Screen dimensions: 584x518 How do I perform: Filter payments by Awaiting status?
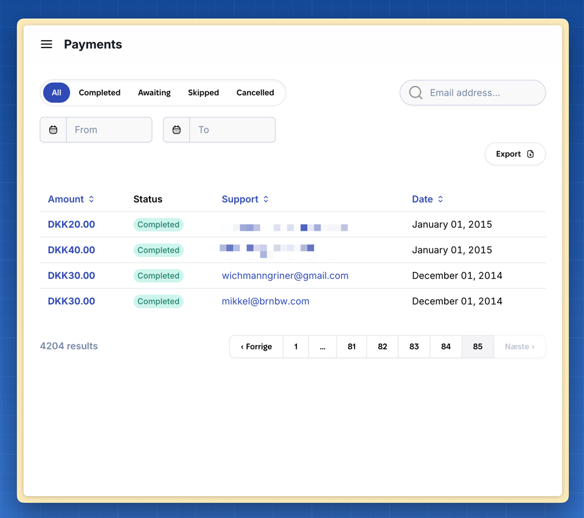tap(154, 93)
